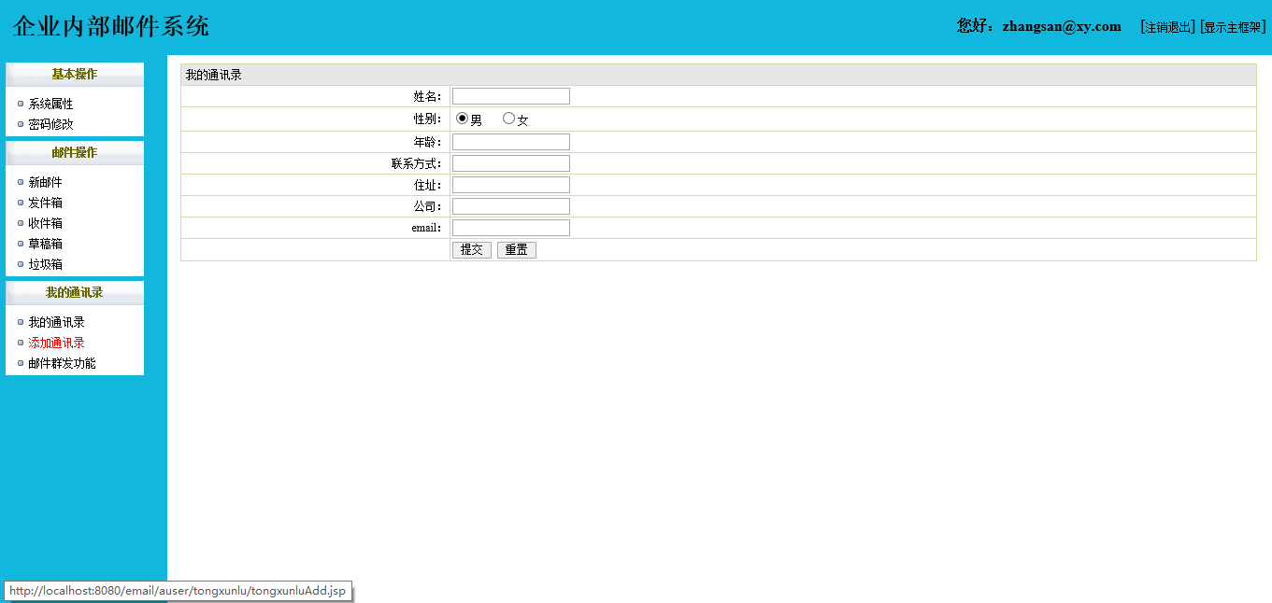Viewport: 1272px width, 603px height.
Task: Open the 发件箱 folder
Action: pyautogui.click(x=45, y=203)
